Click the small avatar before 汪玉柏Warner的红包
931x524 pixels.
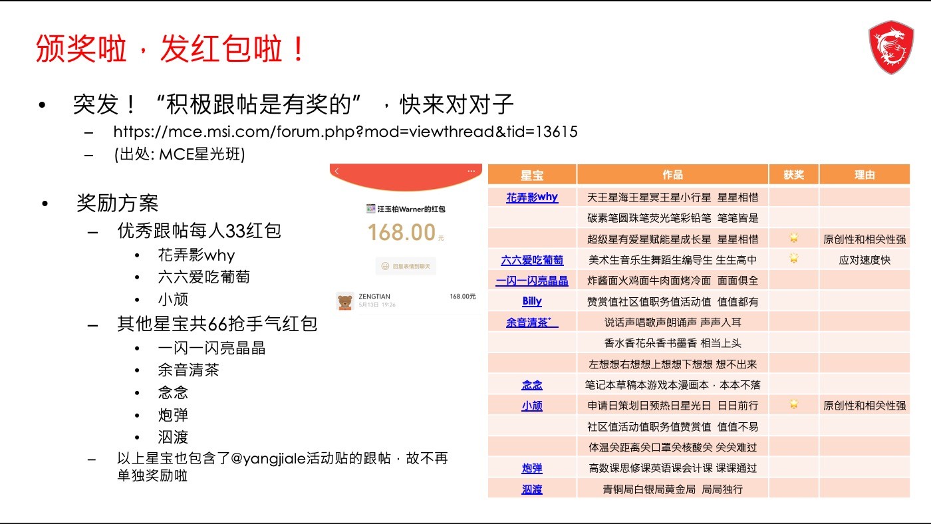[370, 209]
